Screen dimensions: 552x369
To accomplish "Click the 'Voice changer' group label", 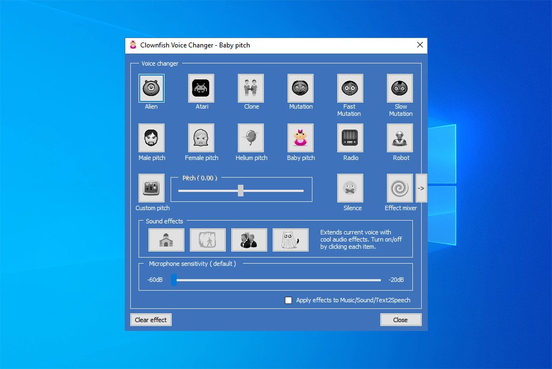I will tap(160, 63).
